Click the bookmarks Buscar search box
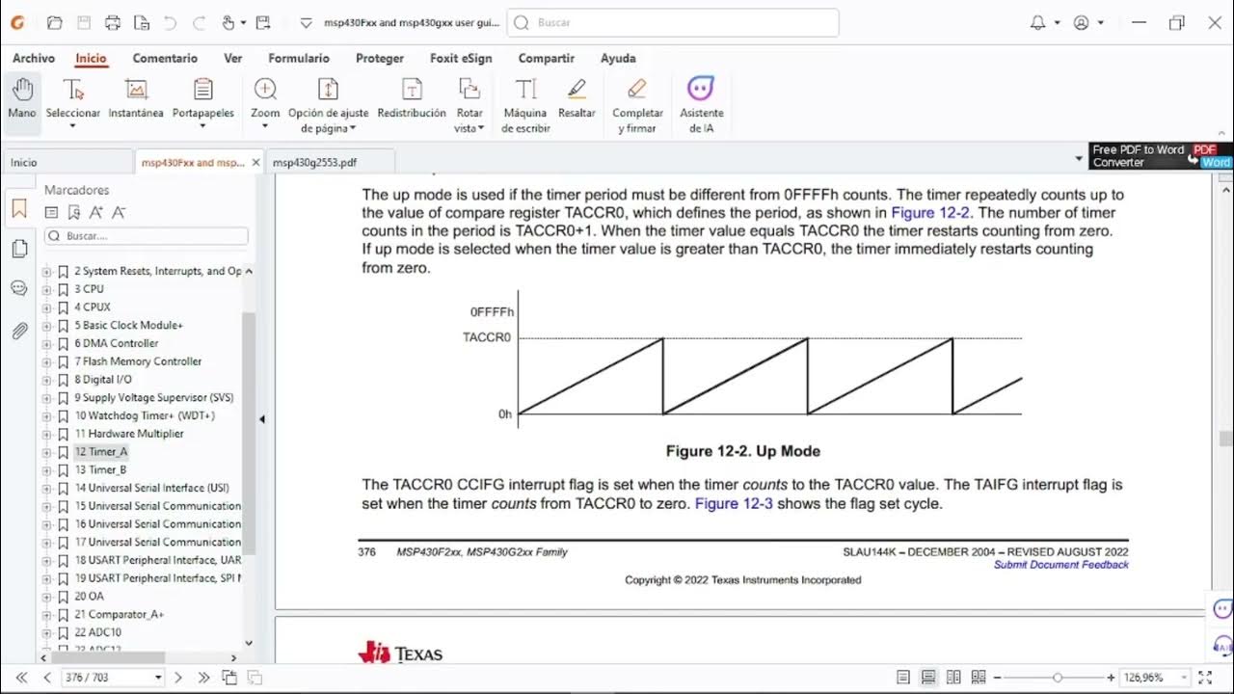The height and width of the screenshot is (694, 1234). [147, 236]
